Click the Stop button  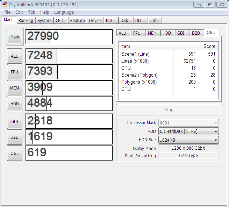pyautogui.click(x=169, y=109)
